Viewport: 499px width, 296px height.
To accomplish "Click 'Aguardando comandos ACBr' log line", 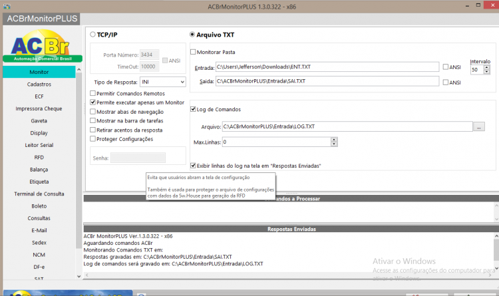I will (118, 243).
